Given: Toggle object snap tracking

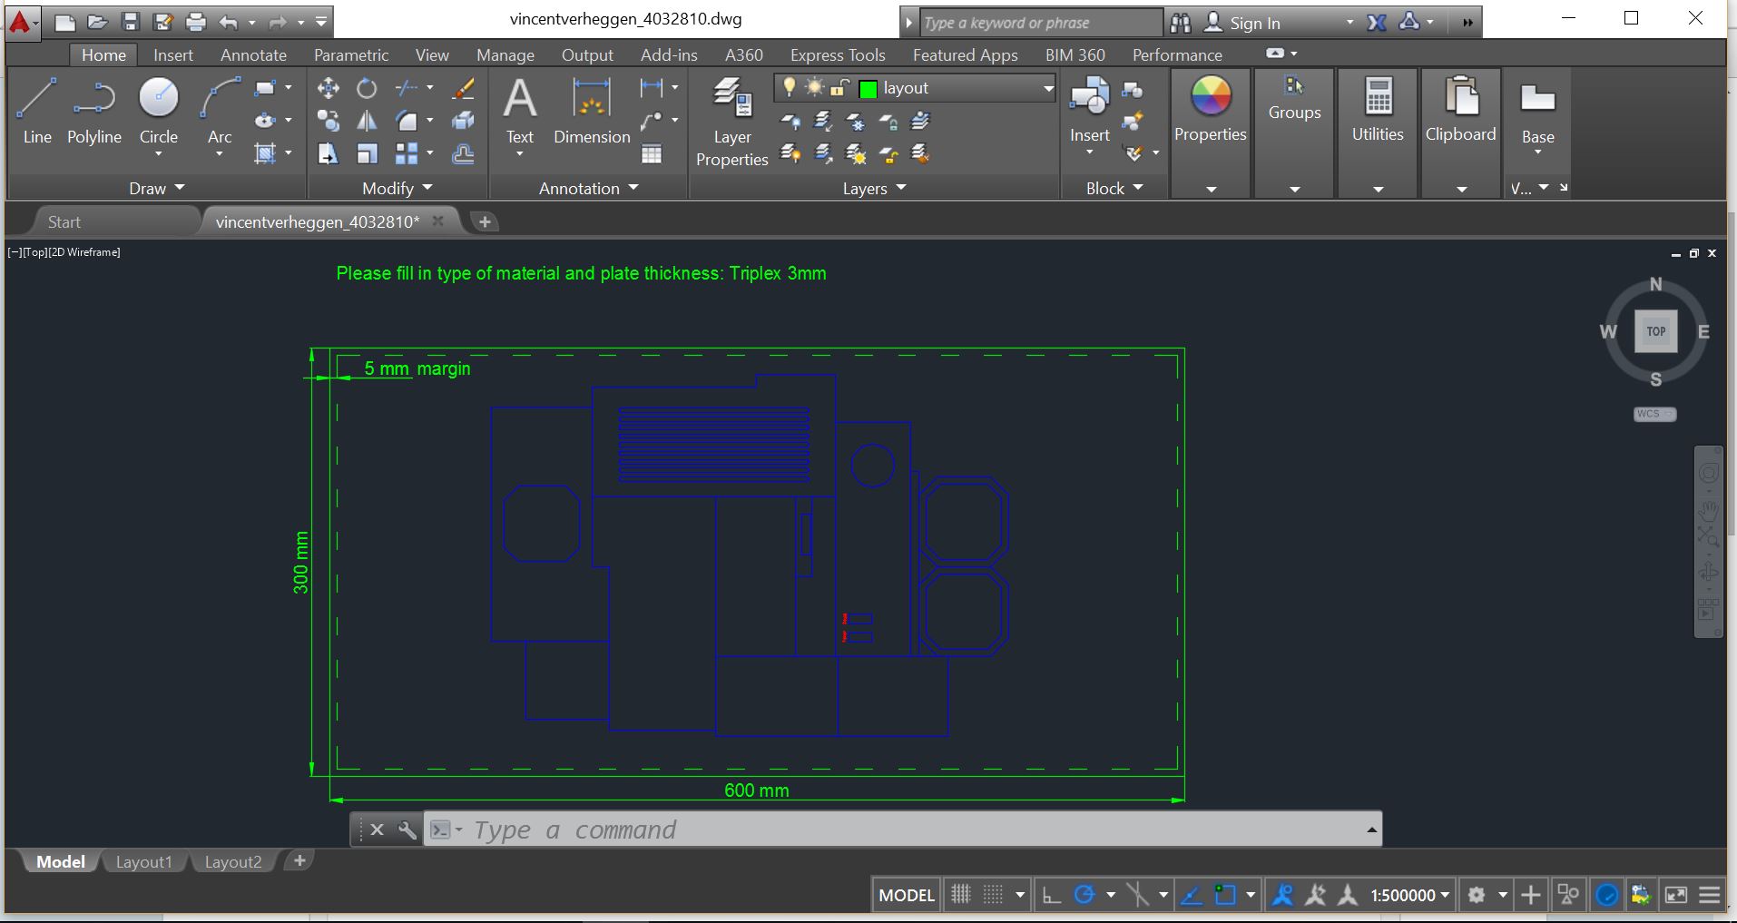Looking at the screenshot, I should click(x=1192, y=895).
